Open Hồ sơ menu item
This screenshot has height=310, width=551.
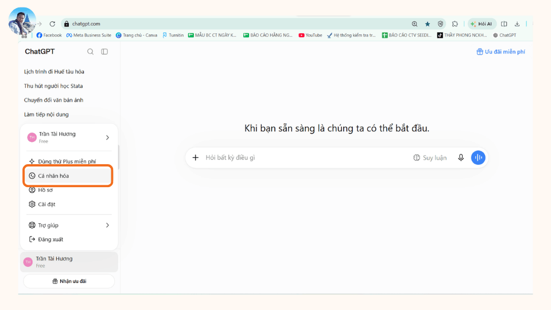[45, 190]
